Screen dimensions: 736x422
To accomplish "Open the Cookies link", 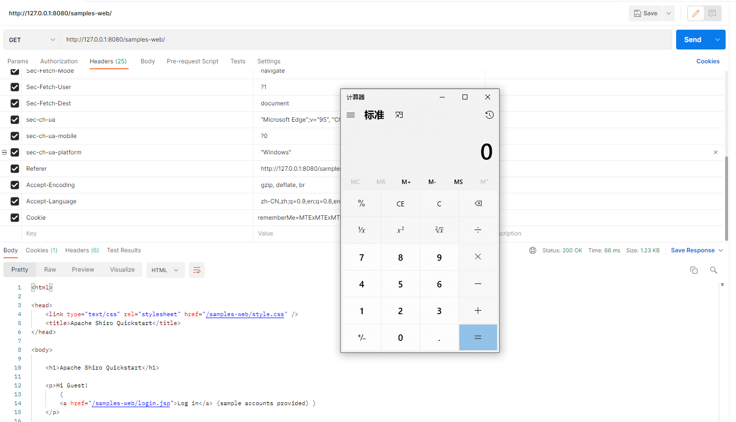I will coord(708,61).
